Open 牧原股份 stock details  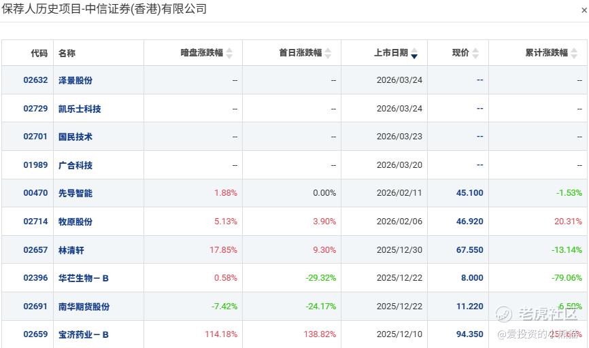pyautogui.click(x=75, y=222)
